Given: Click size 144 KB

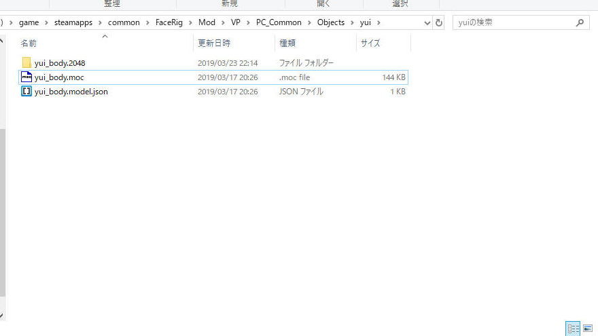Looking at the screenshot, I should pos(393,77).
